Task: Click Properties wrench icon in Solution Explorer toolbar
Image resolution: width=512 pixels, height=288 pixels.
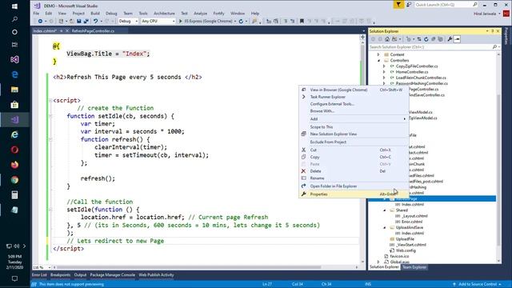Action: [450, 39]
